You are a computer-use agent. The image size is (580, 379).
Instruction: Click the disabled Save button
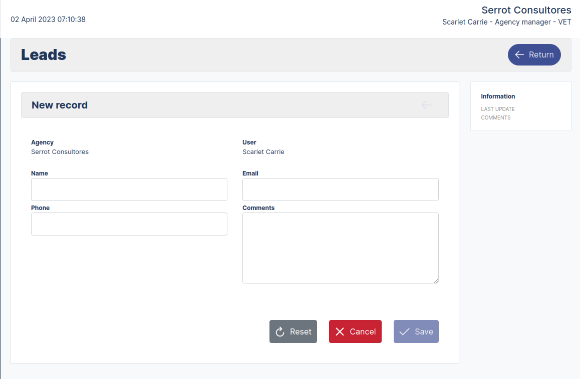pyautogui.click(x=416, y=331)
